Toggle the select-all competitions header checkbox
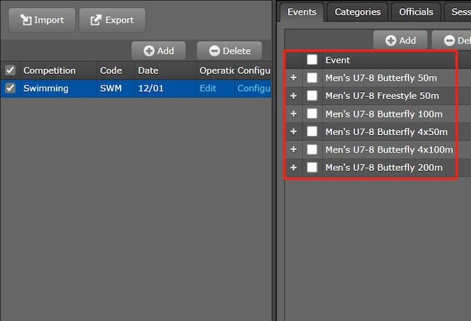This screenshot has height=321, width=471. [10, 70]
